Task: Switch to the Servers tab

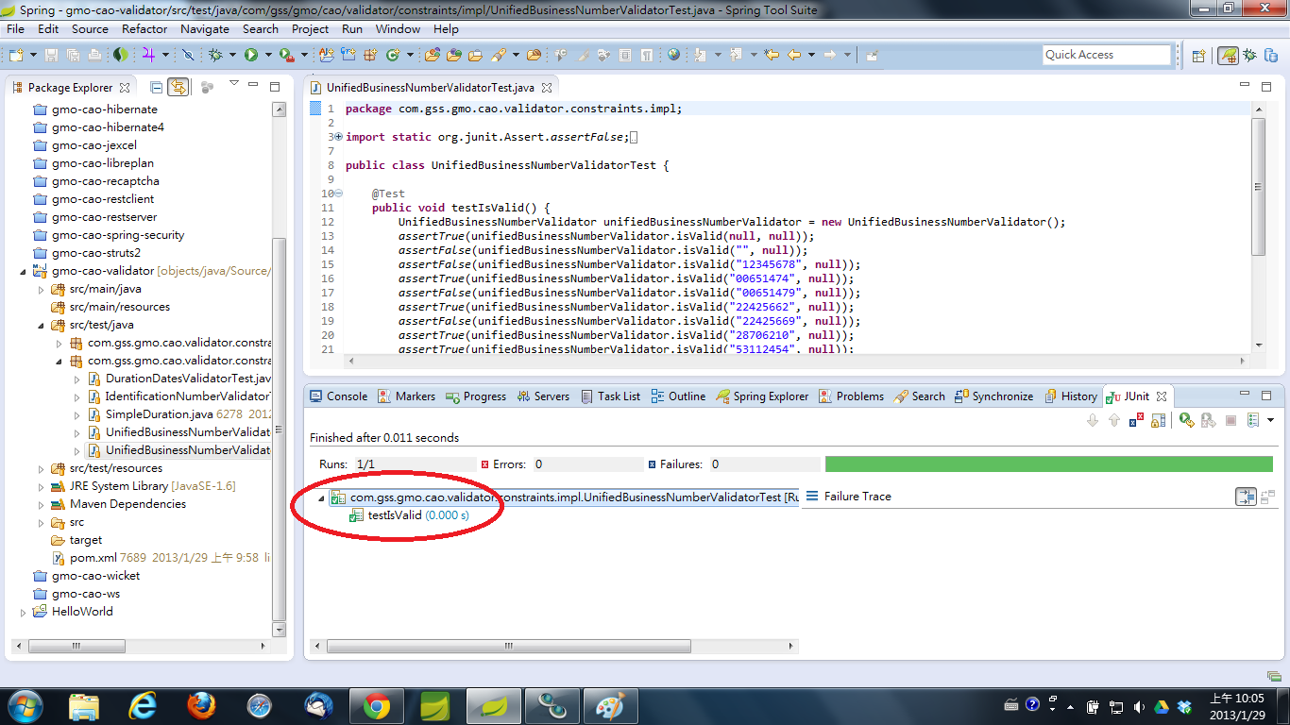Action: 543,396
